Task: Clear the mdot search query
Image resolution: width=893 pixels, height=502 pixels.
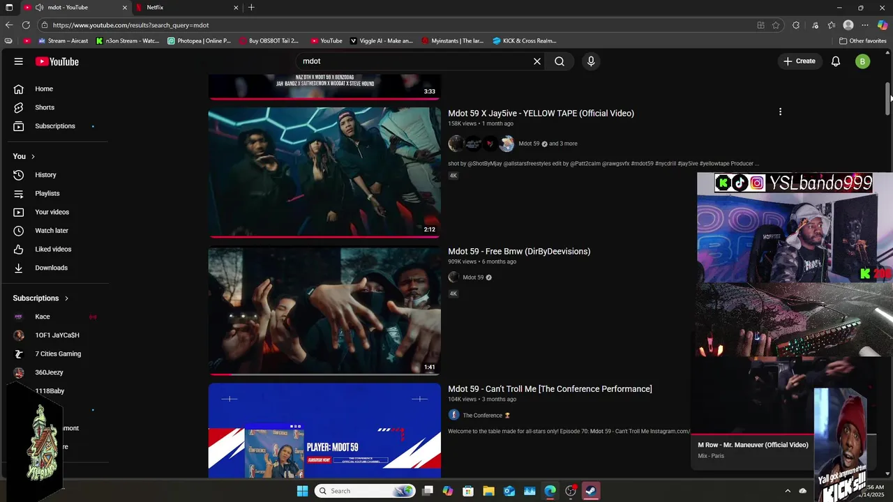Action: tap(537, 61)
